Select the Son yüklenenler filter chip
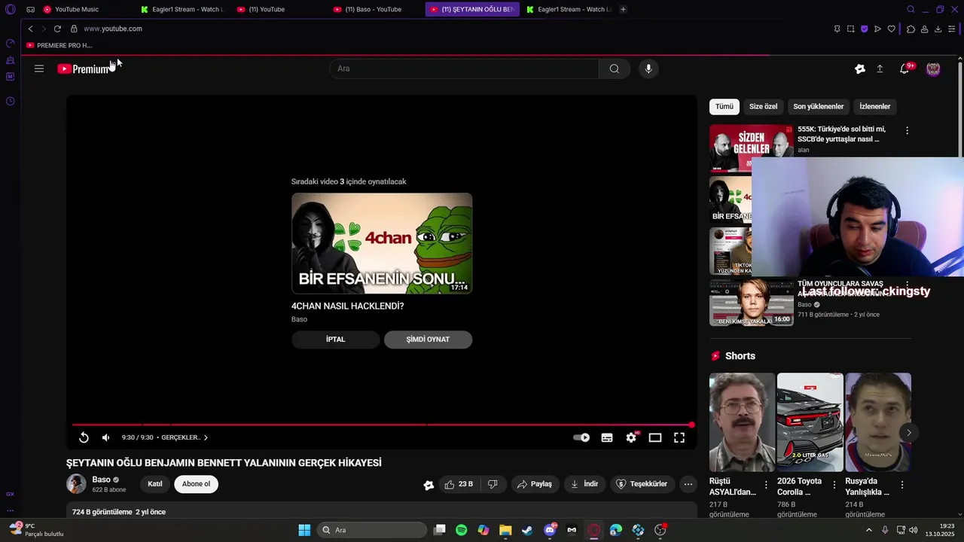This screenshot has width=964, height=542. 818,106
